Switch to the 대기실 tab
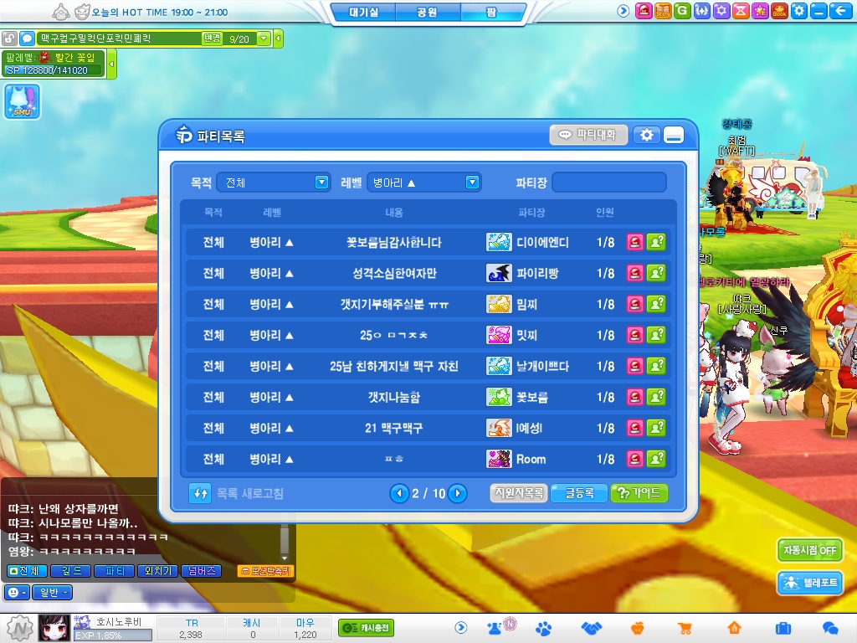This screenshot has width=857, height=643. click(x=363, y=13)
